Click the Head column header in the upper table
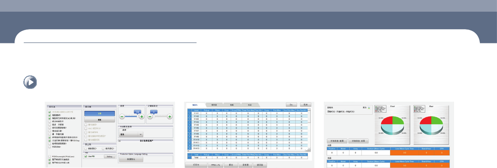The image size is (497, 168). pyautogui.click(x=196, y=110)
